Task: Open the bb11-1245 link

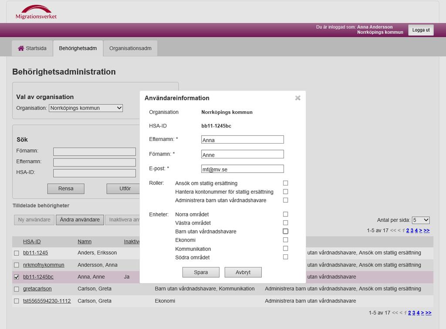Action: pos(36,253)
